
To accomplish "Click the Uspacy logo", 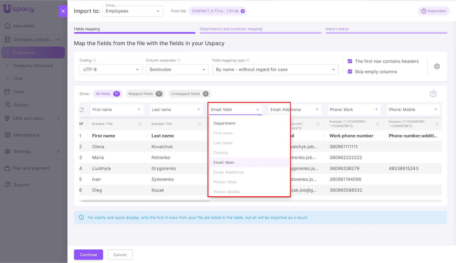I will coord(19,9).
